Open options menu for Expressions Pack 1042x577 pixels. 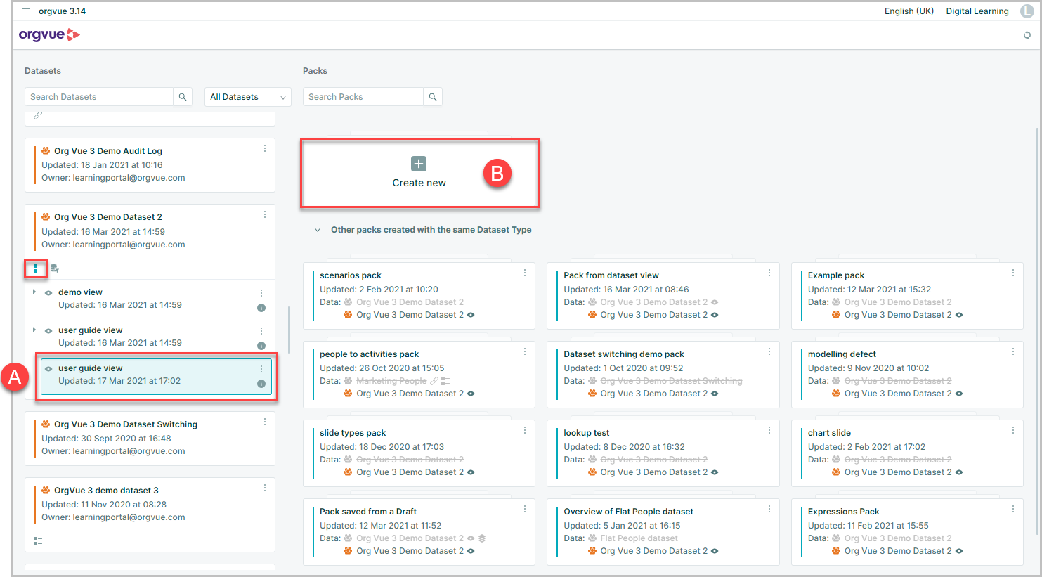point(1013,509)
